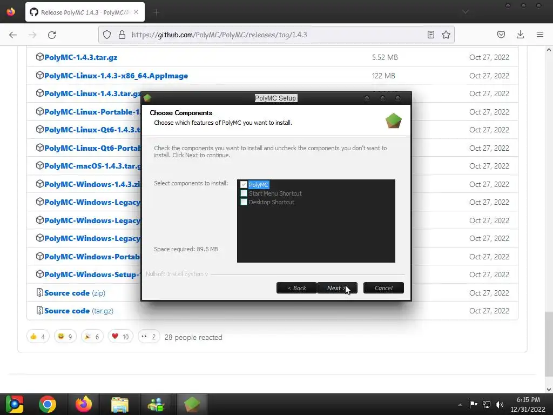Image resolution: width=553 pixels, height=415 pixels.
Task: Click the GitHub address bar
Action: [x=276, y=35]
